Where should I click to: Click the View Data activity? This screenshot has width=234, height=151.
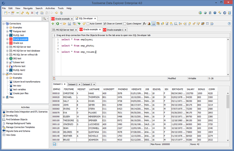coord(9,135)
